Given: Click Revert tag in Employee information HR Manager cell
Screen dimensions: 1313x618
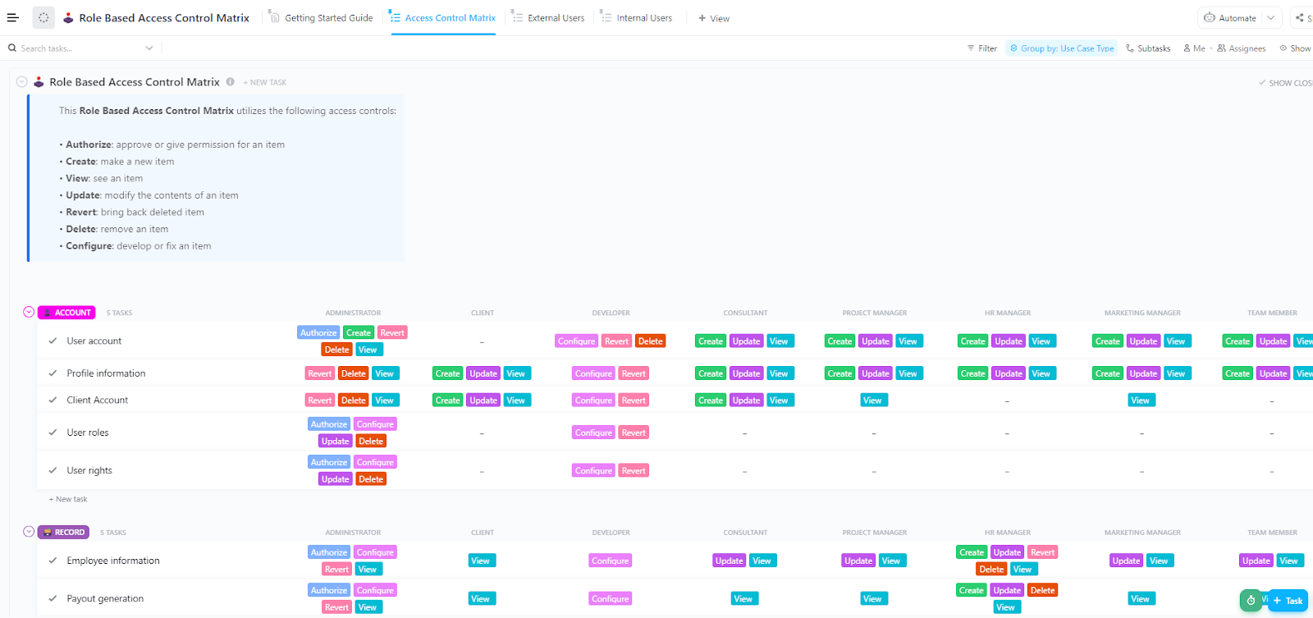Looking at the screenshot, I should click(1042, 552).
